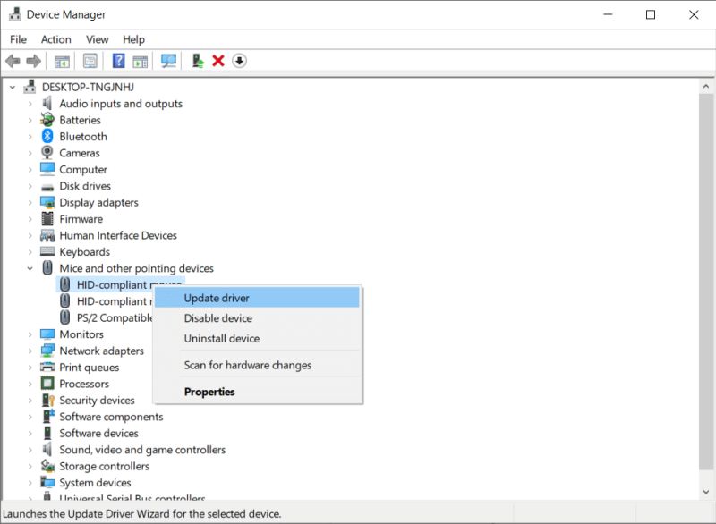This screenshot has width=716, height=524.
Task: Click the Bluetooth device category icon
Action: [x=47, y=136]
